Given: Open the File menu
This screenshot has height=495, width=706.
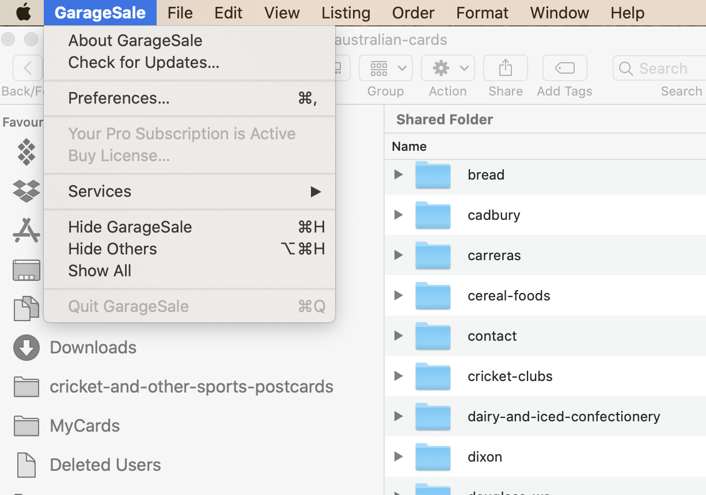Looking at the screenshot, I should point(180,13).
